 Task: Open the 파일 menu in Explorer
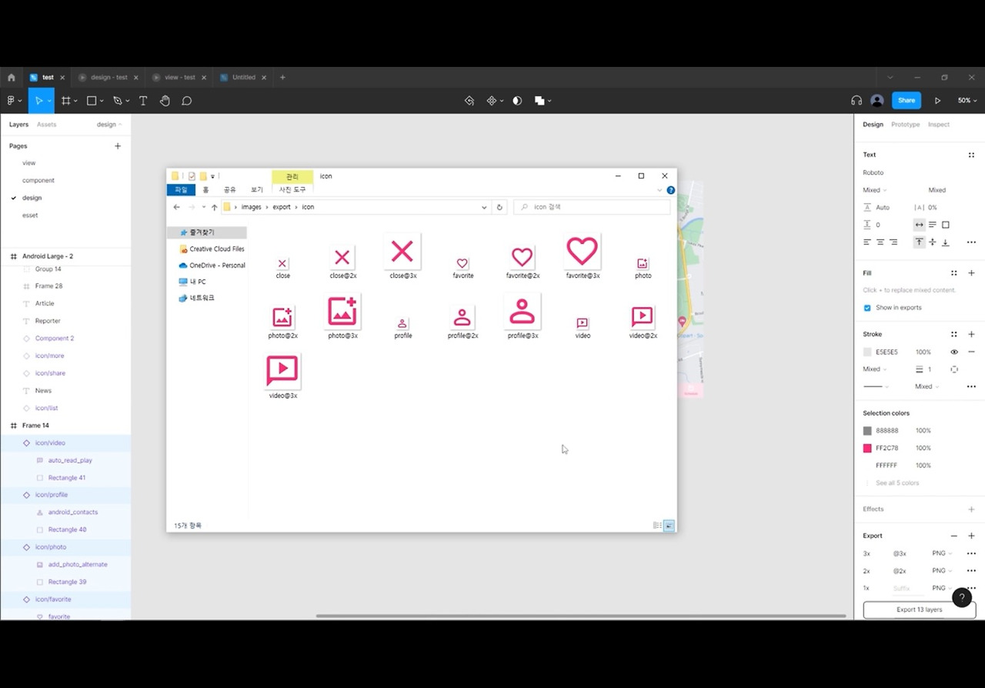click(x=181, y=190)
